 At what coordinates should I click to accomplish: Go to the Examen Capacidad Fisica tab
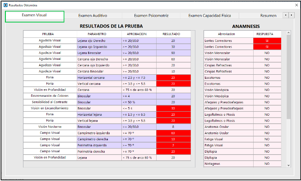click(209, 16)
